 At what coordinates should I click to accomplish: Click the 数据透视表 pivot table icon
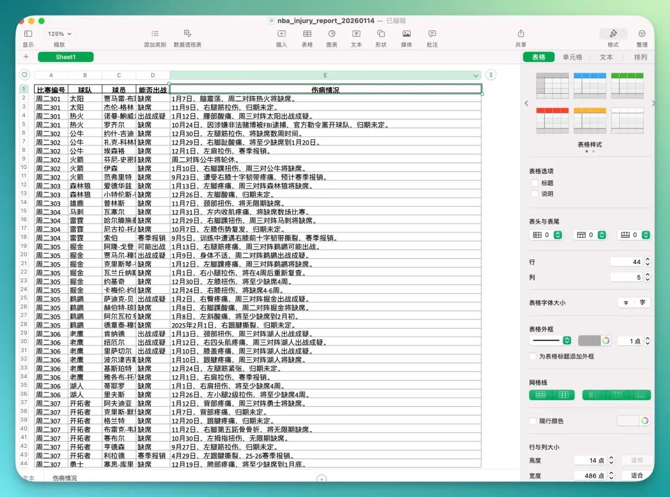click(x=187, y=34)
